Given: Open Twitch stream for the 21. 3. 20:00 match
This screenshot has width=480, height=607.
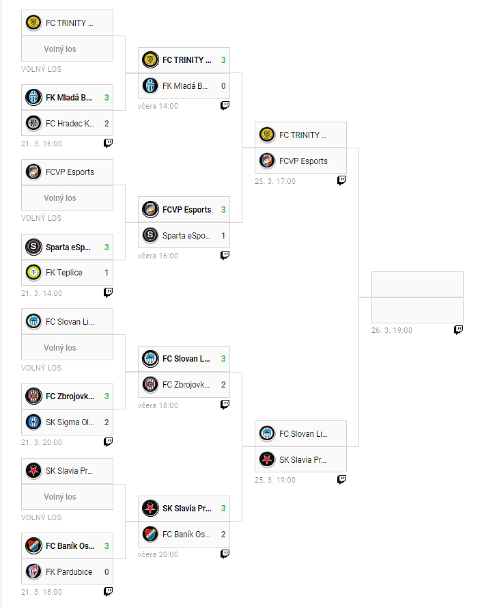Looking at the screenshot, I should (108, 442).
